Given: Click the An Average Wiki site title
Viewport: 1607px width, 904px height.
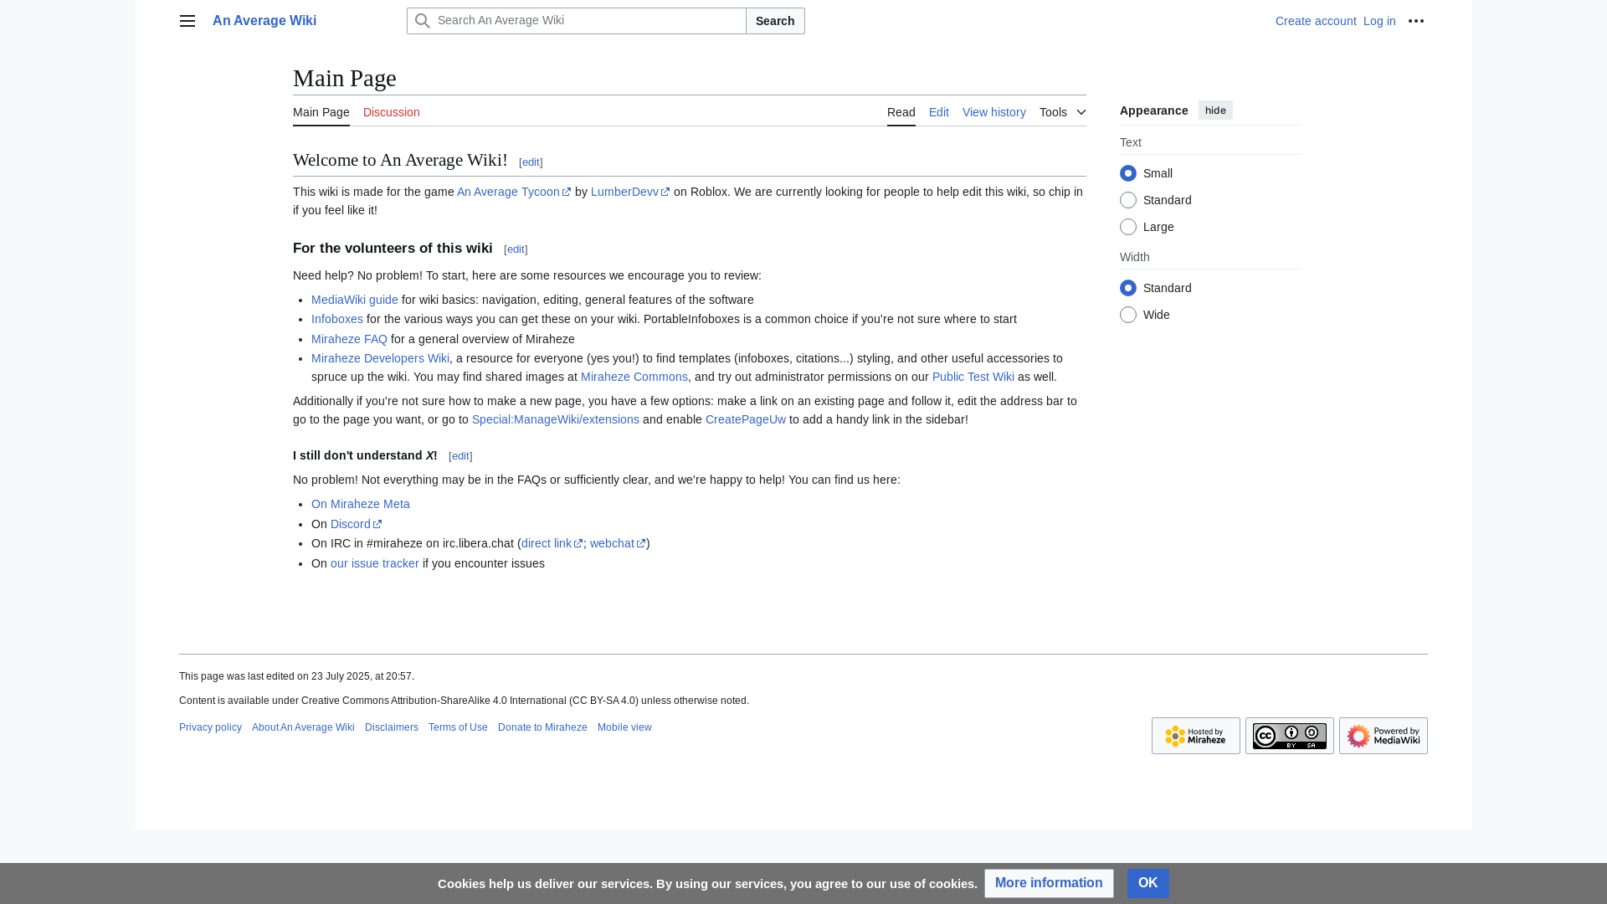Looking at the screenshot, I should point(264,21).
